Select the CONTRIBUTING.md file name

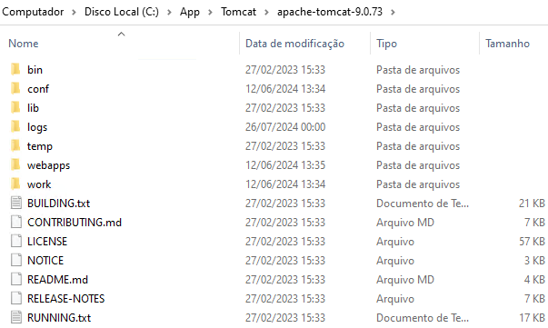tap(75, 223)
